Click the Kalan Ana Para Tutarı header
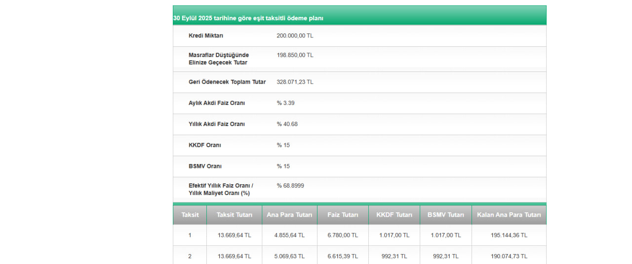 [x=509, y=215]
